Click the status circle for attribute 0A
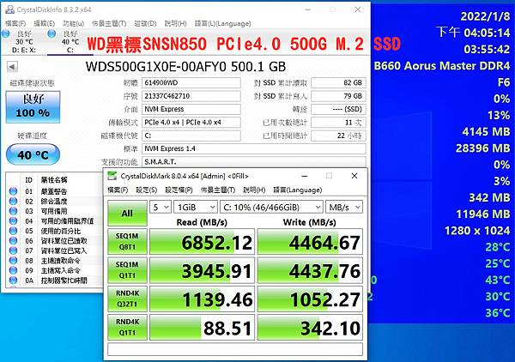This screenshot has width=515, height=362. [13, 281]
